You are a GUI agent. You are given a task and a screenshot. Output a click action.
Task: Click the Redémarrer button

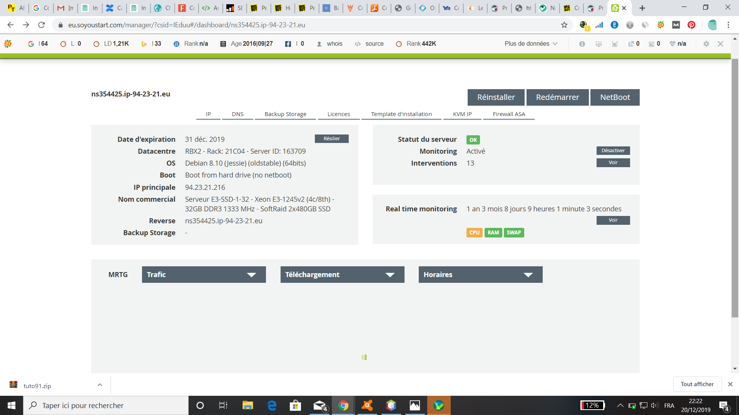coord(557,97)
